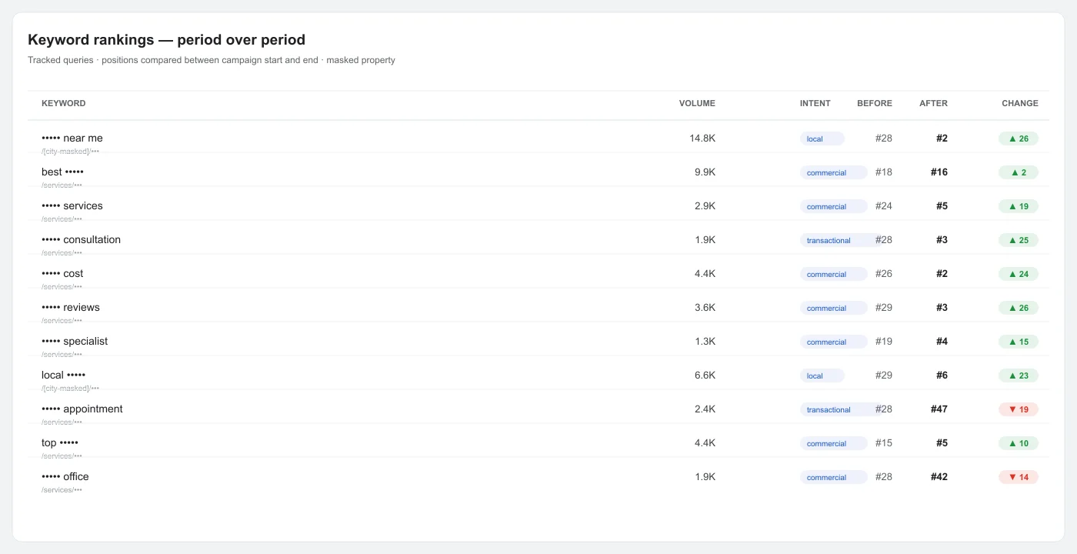Click the ▲ 26 badge in reviews row
The image size is (1077, 554).
point(1019,308)
